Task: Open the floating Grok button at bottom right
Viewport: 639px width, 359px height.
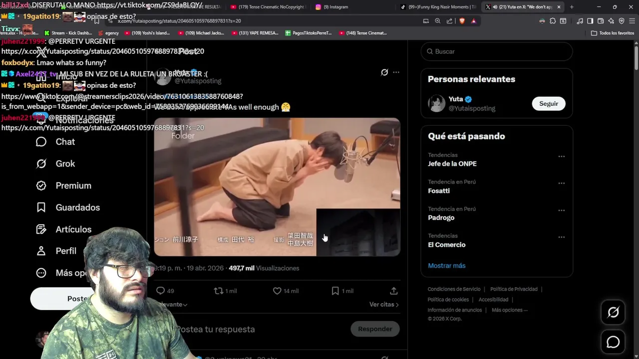Action: [613, 313]
